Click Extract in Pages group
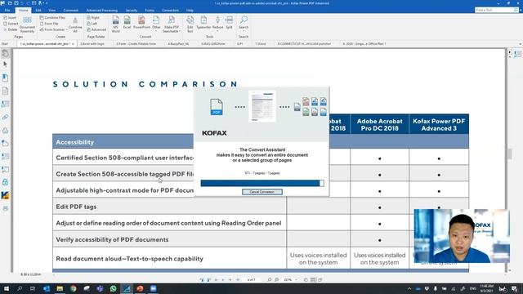This screenshot has width=523, height=294. [11, 24]
